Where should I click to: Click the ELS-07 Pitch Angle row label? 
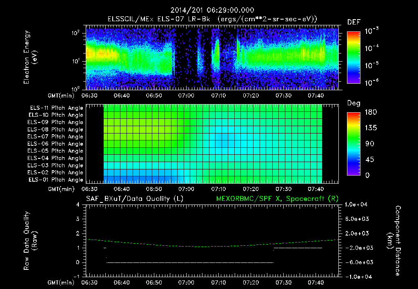55,137
